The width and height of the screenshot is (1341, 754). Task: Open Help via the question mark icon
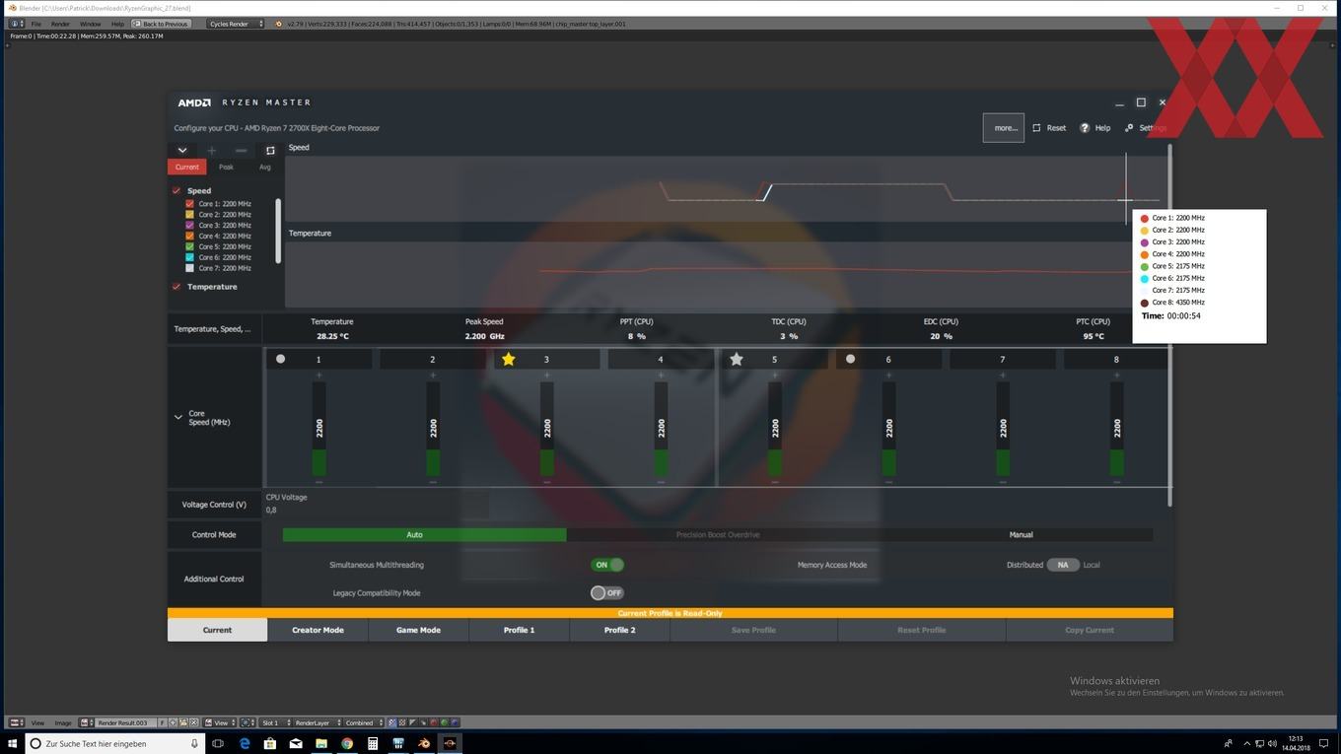[x=1085, y=128]
